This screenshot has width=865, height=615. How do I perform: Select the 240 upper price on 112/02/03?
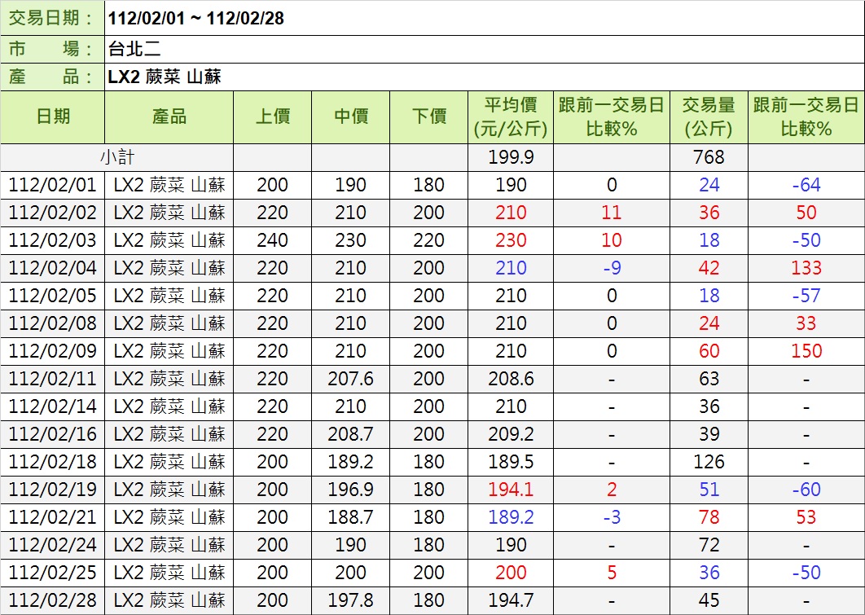[272, 240]
